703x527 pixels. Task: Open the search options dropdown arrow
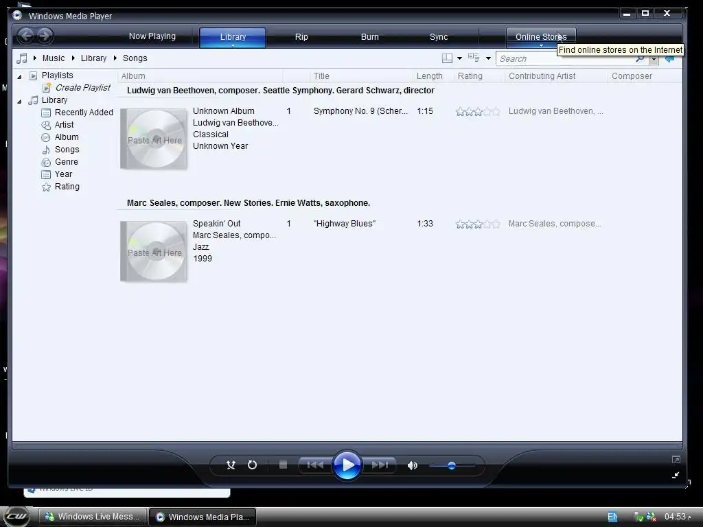[x=654, y=59]
